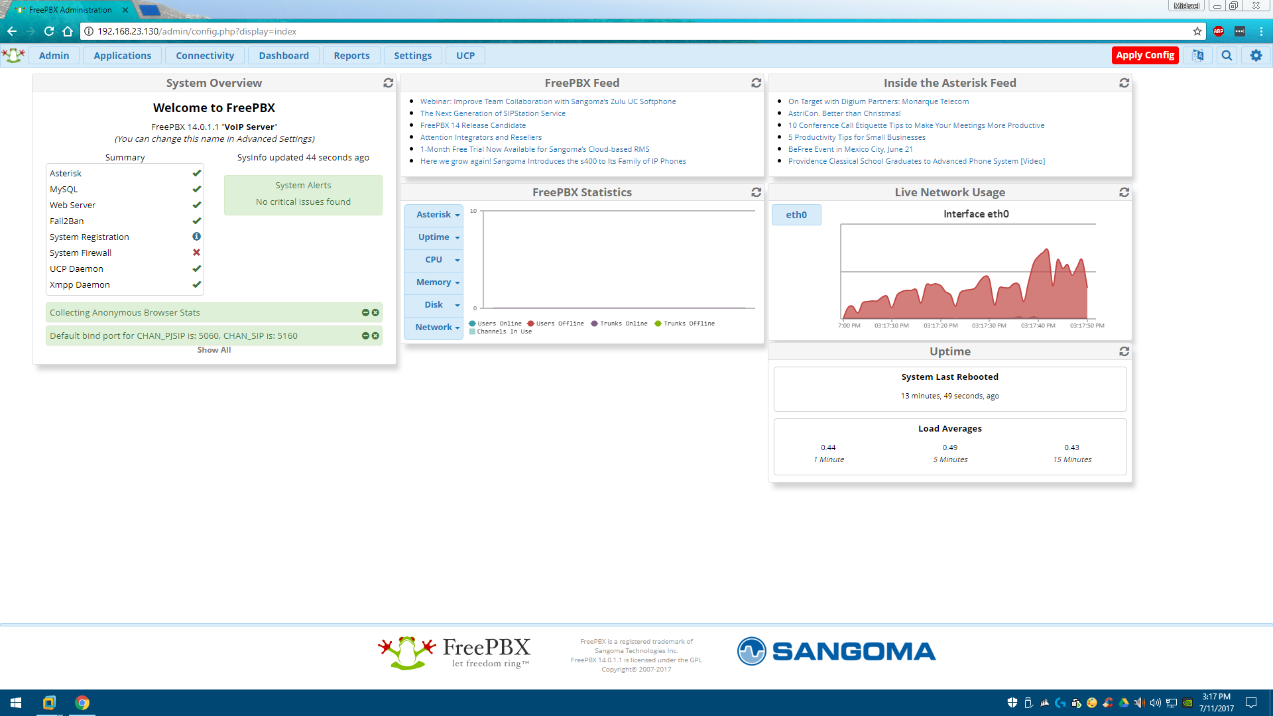
Task: Toggle Trunks Offline legend series
Action: point(685,324)
